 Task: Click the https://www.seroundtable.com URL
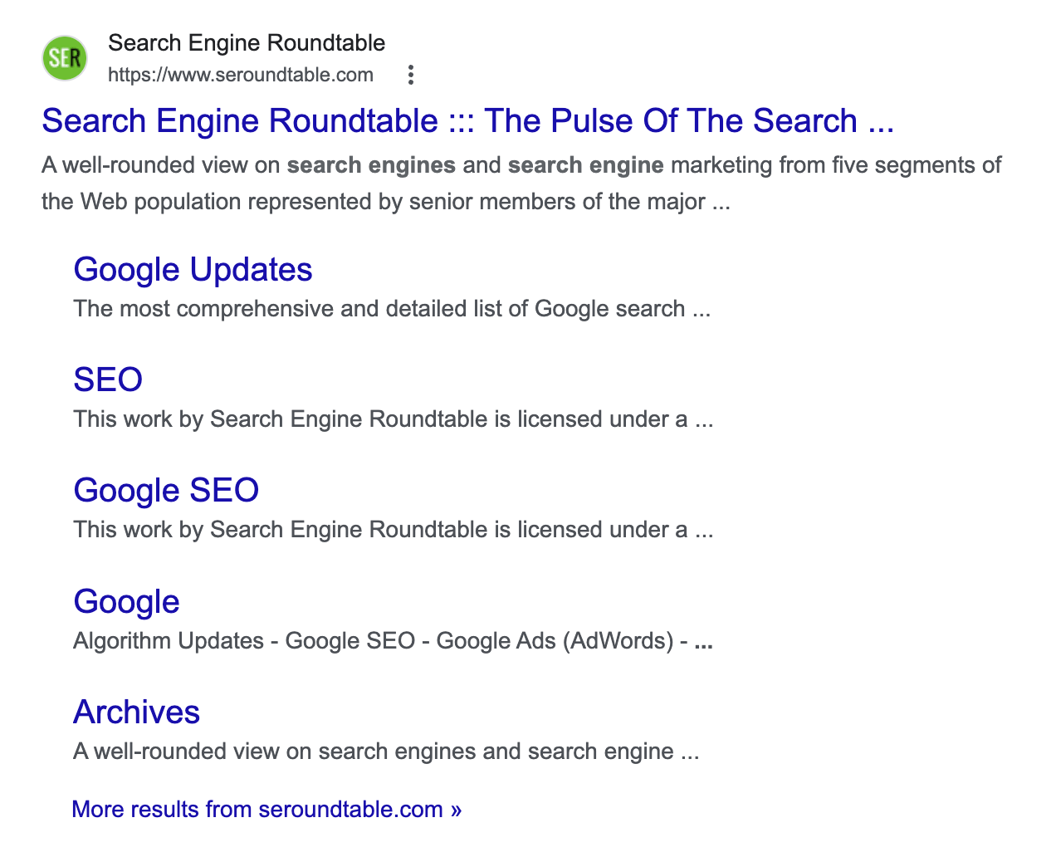241,76
